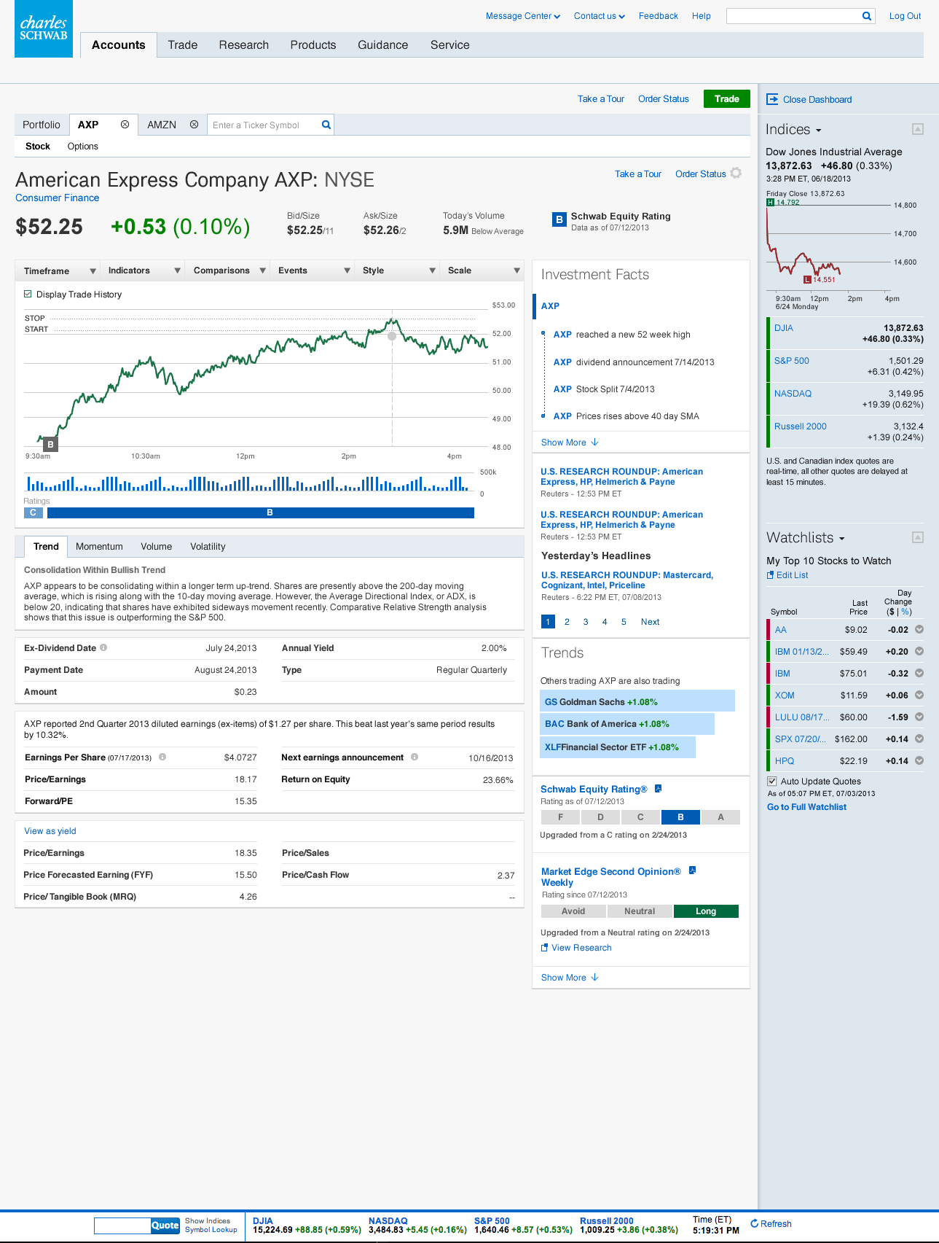Switch to the Momentum tab
The height and width of the screenshot is (1243, 939).
[x=99, y=547]
